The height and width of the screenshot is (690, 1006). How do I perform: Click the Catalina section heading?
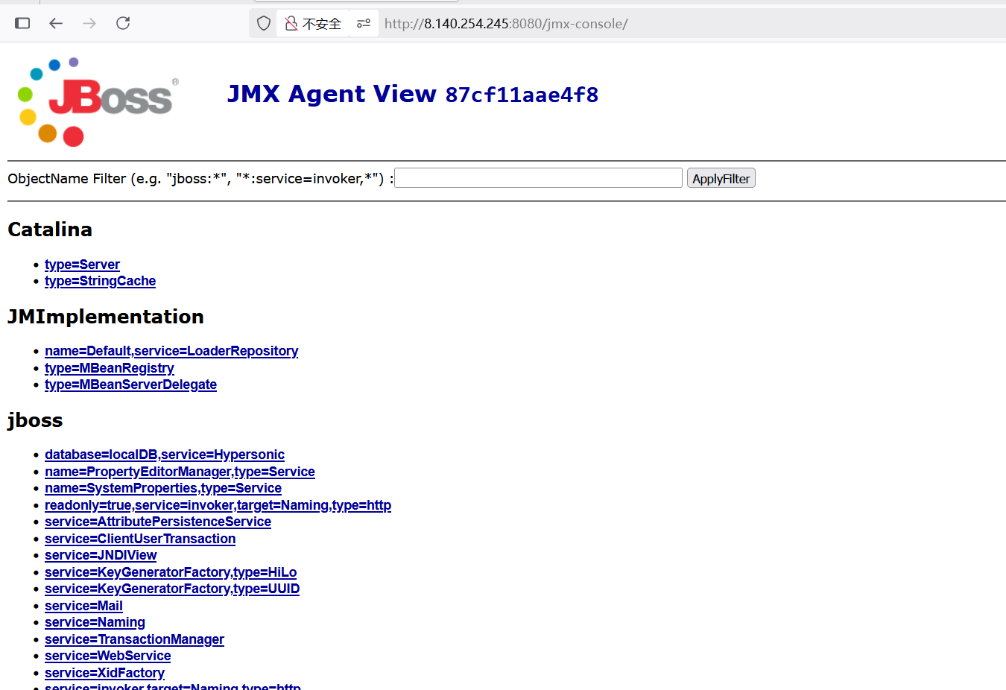(x=50, y=230)
